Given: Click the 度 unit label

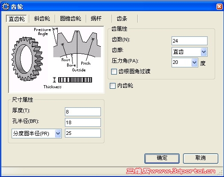Looking at the screenshot, I should pyautogui.click(x=203, y=63).
